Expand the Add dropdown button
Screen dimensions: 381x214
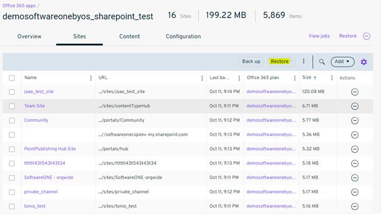(x=343, y=62)
